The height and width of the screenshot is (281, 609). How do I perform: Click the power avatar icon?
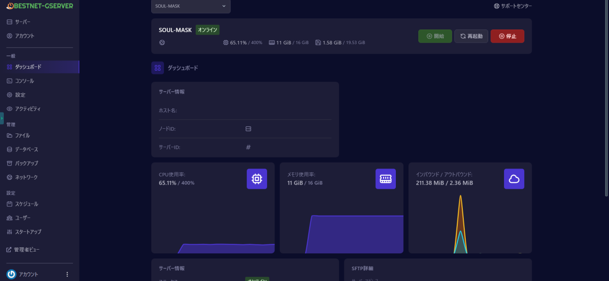pyautogui.click(x=11, y=274)
